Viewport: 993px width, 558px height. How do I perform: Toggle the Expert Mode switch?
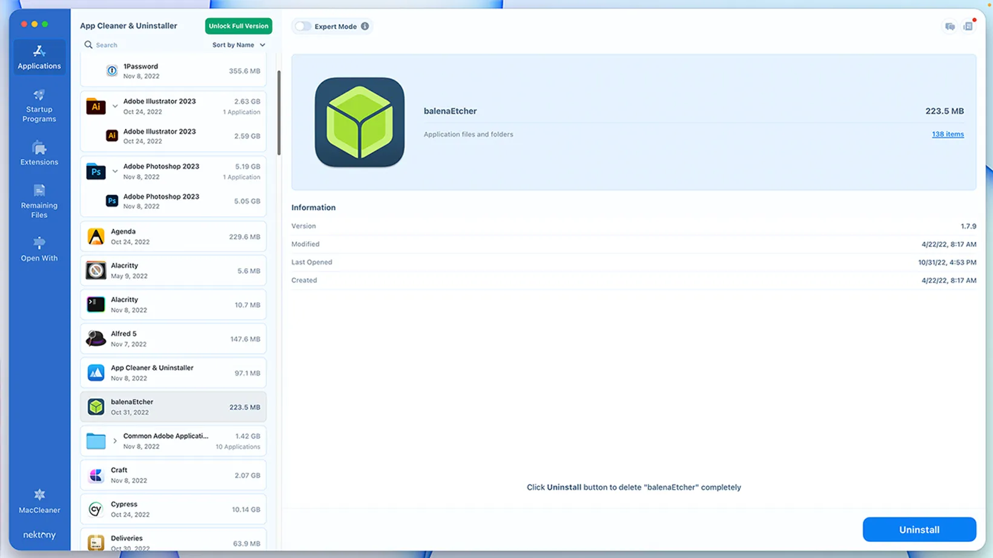(303, 26)
